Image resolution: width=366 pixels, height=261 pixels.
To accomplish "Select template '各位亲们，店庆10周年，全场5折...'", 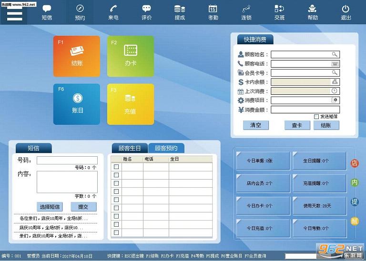I will click(54, 219).
